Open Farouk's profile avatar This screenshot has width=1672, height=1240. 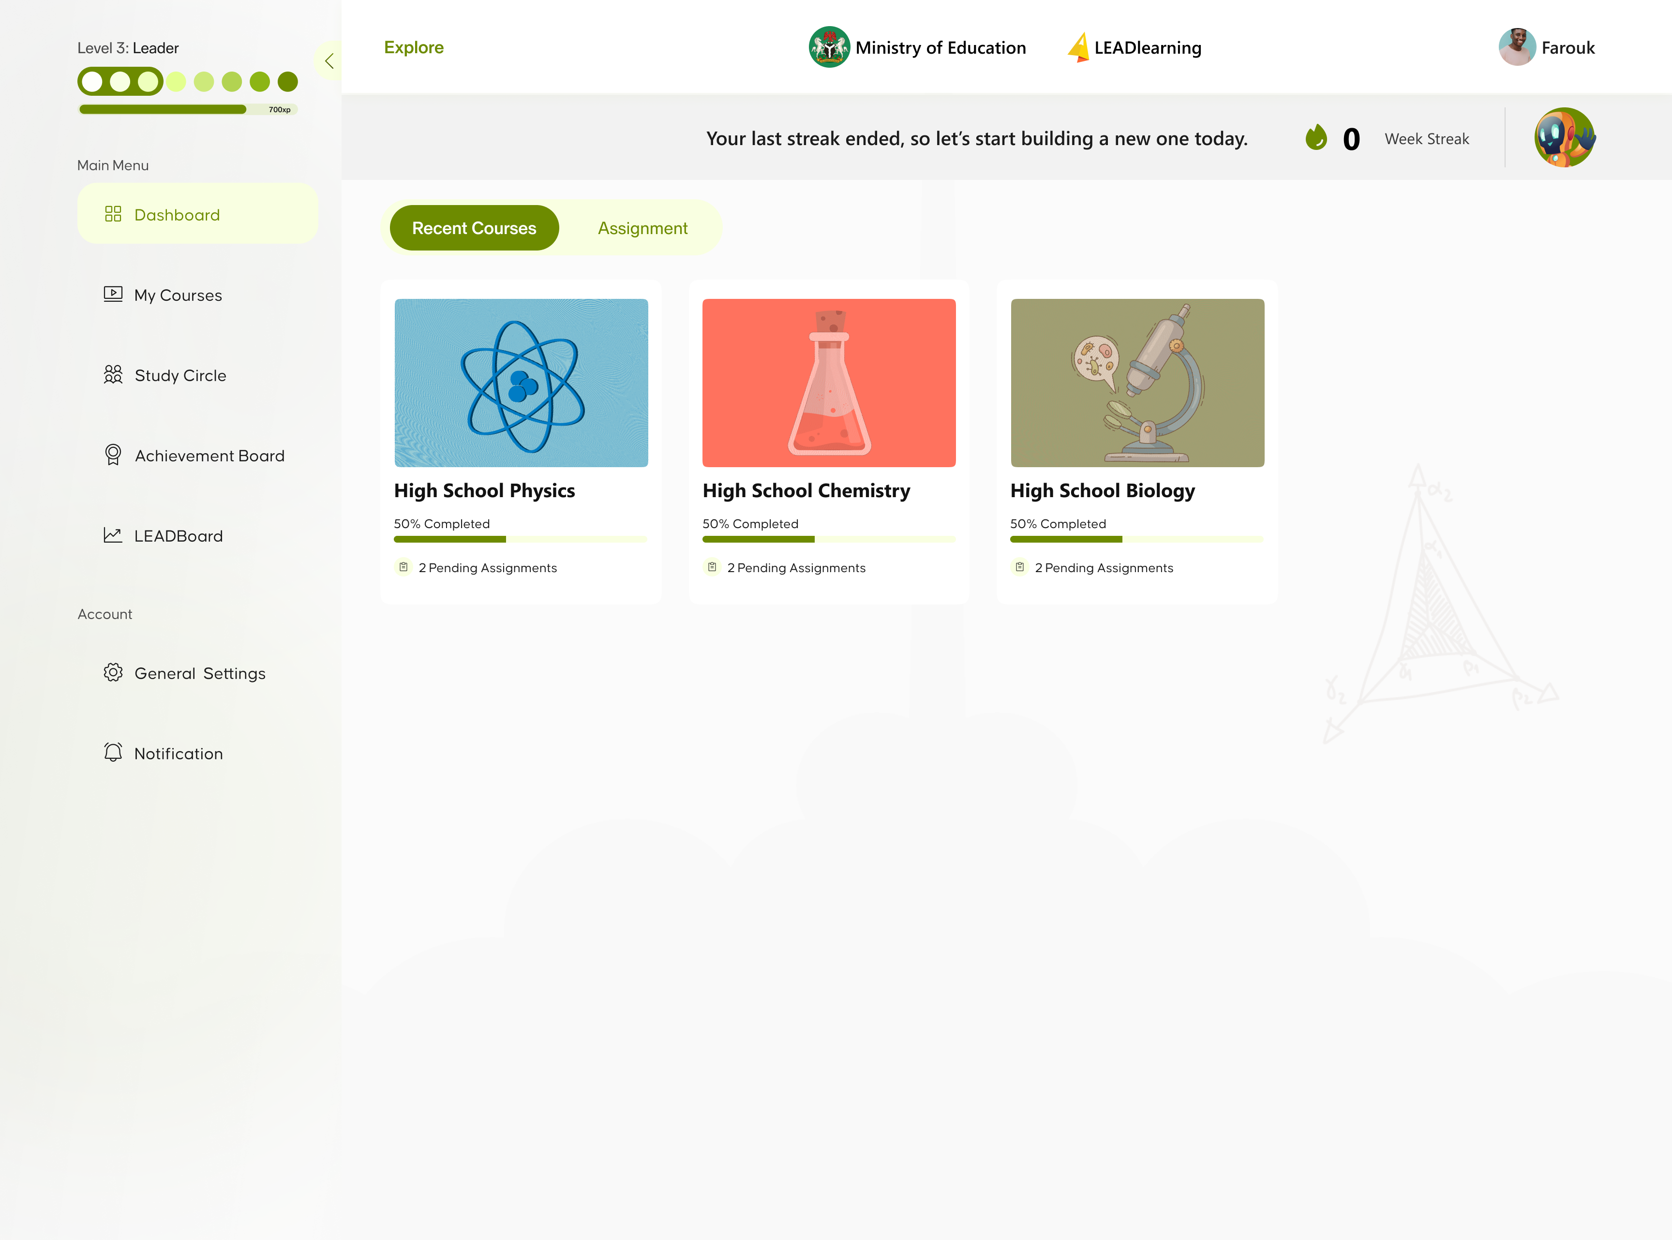tap(1517, 47)
